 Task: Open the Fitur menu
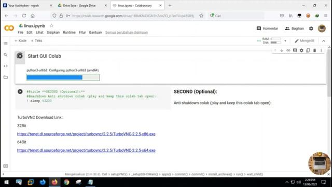coord(82,32)
